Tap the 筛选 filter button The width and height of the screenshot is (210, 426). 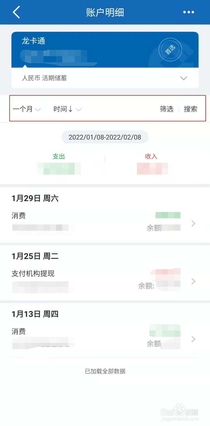[x=167, y=109]
